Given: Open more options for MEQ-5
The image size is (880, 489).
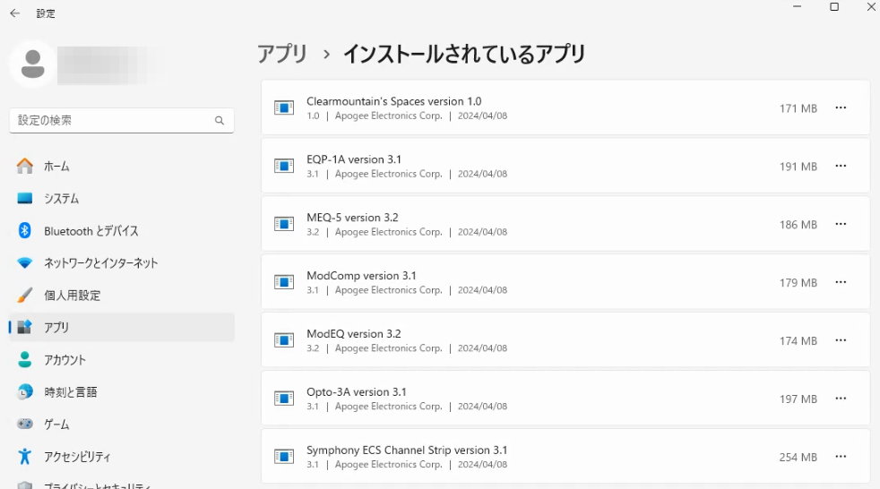Looking at the screenshot, I should (841, 224).
